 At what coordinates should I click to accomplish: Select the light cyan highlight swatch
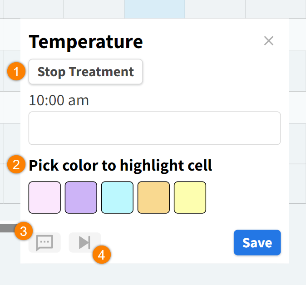[x=117, y=197]
